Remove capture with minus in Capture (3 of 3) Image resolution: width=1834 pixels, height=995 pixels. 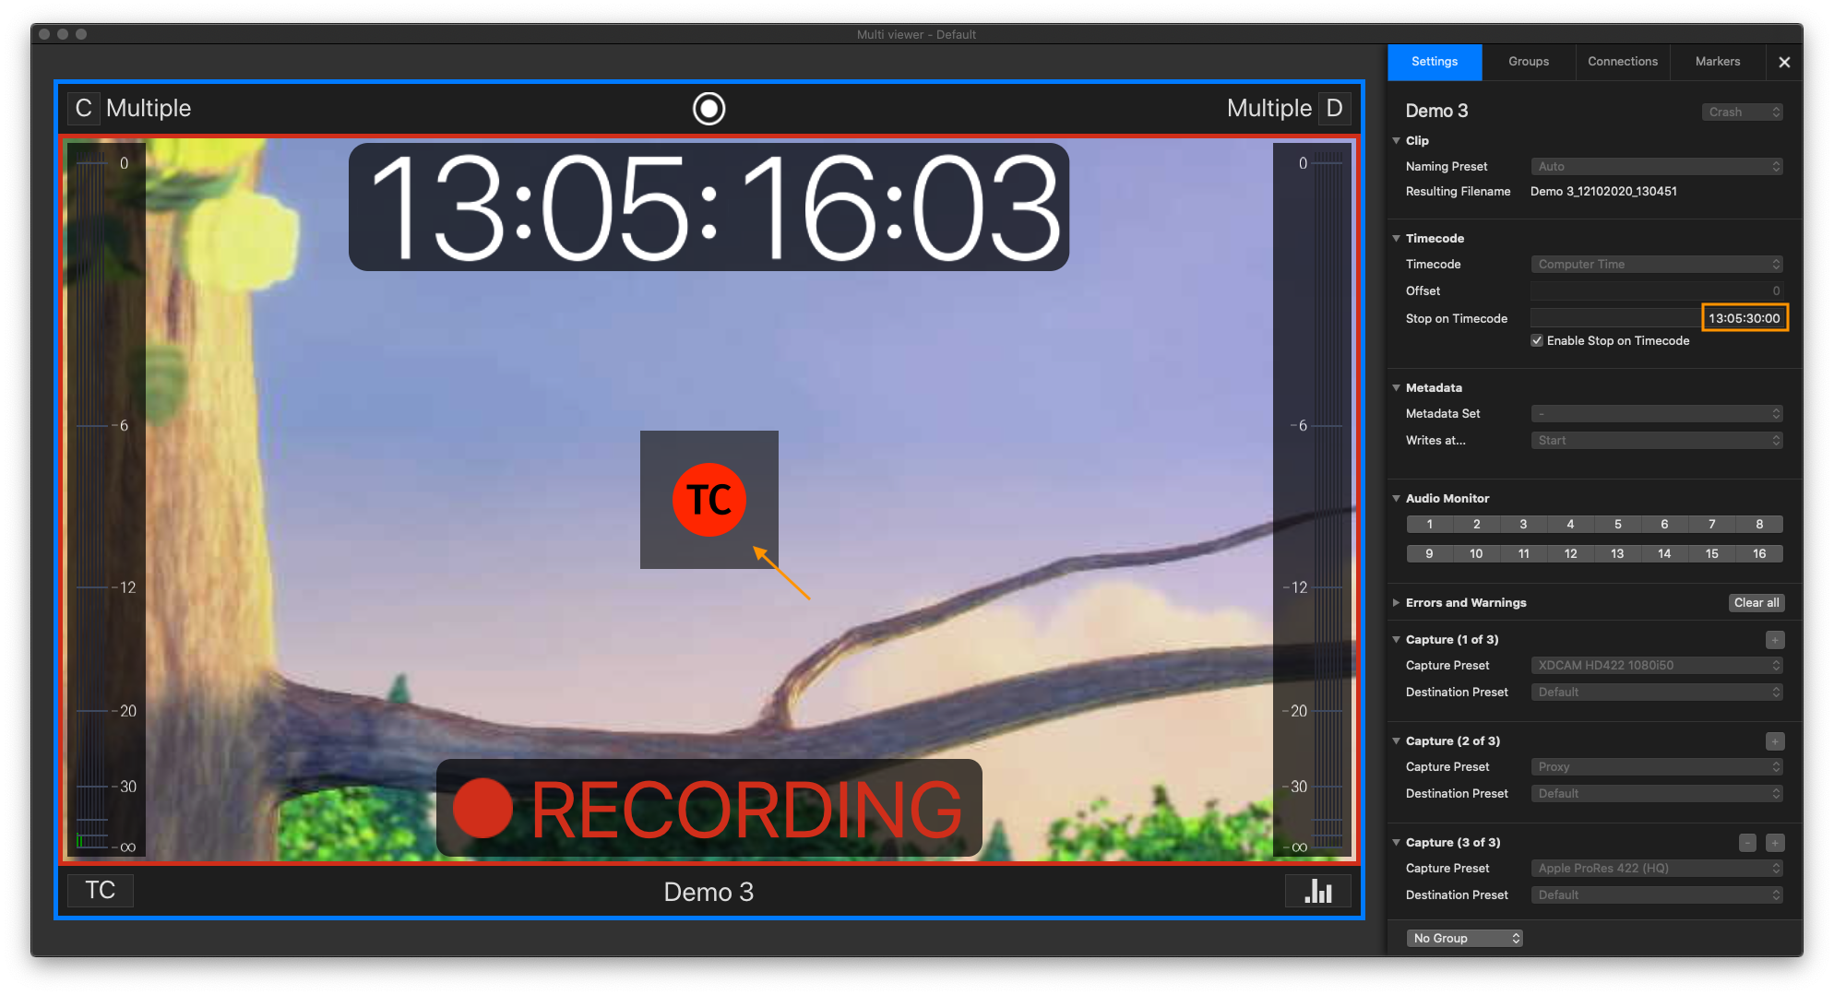(x=1748, y=843)
